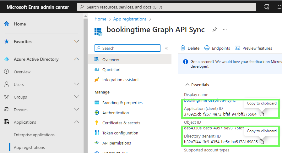Viewport: 282px width, 153px height.
Task: Copy the Directory (tenant) ID to clipboard
Action: 262,142
